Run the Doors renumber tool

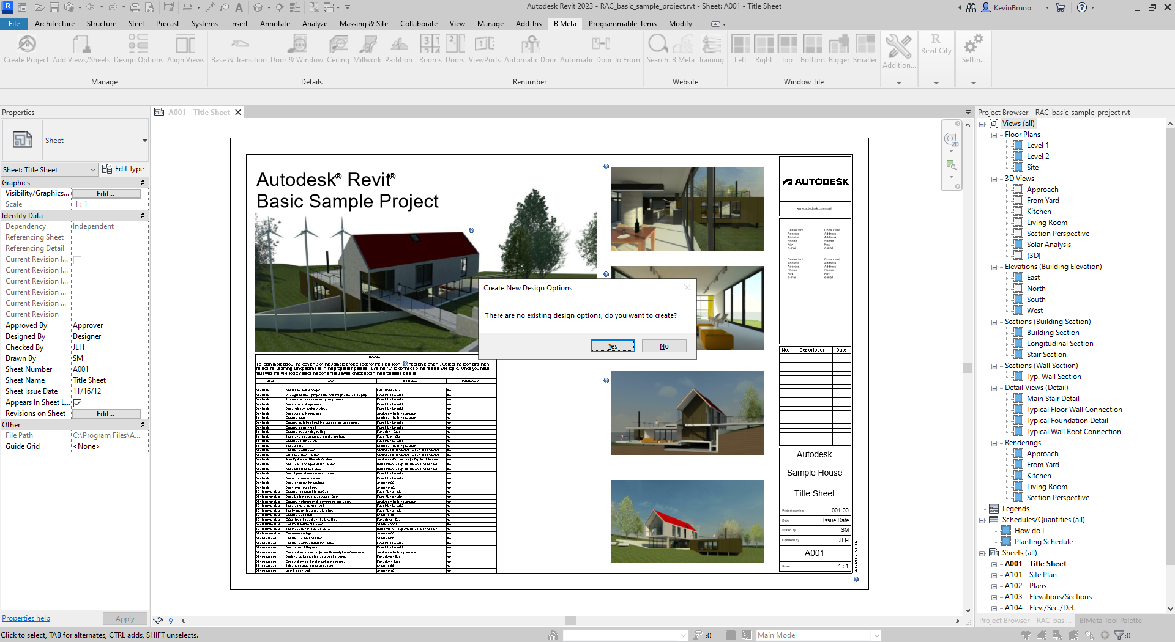pyautogui.click(x=455, y=49)
